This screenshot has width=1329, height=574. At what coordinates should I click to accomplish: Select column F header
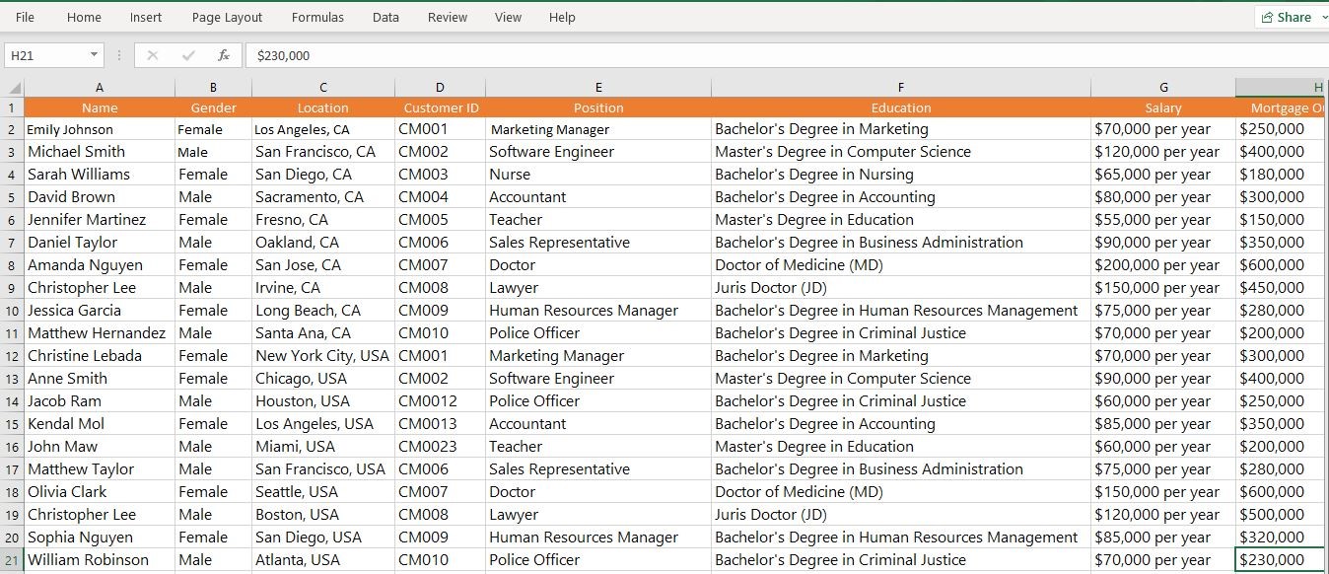[x=900, y=88]
